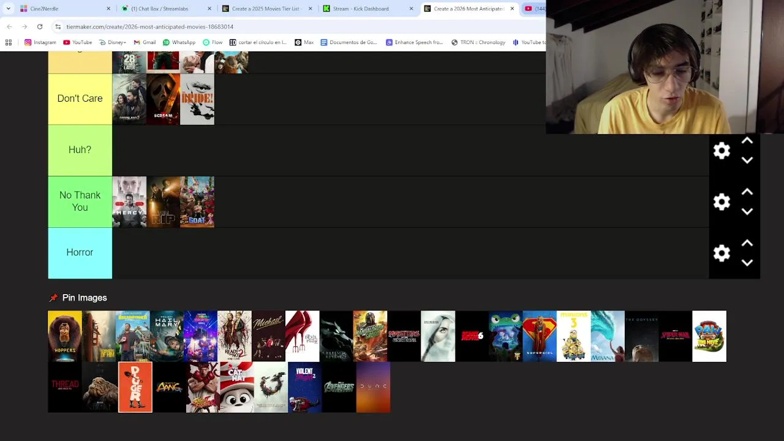Select the Hoppers poster
Image resolution: width=784 pixels, height=441 pixels.
(64, 336)
